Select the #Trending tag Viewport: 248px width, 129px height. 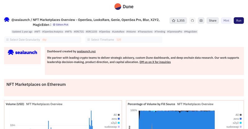(x=160, y=32)
